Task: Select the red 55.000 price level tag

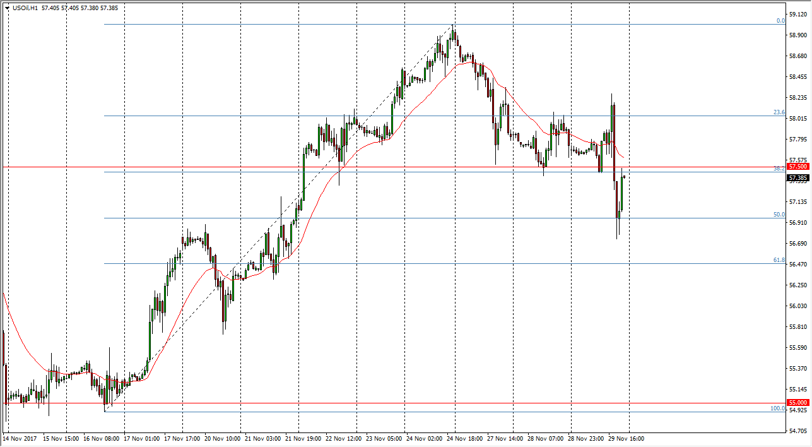Action: pos(798,403)
